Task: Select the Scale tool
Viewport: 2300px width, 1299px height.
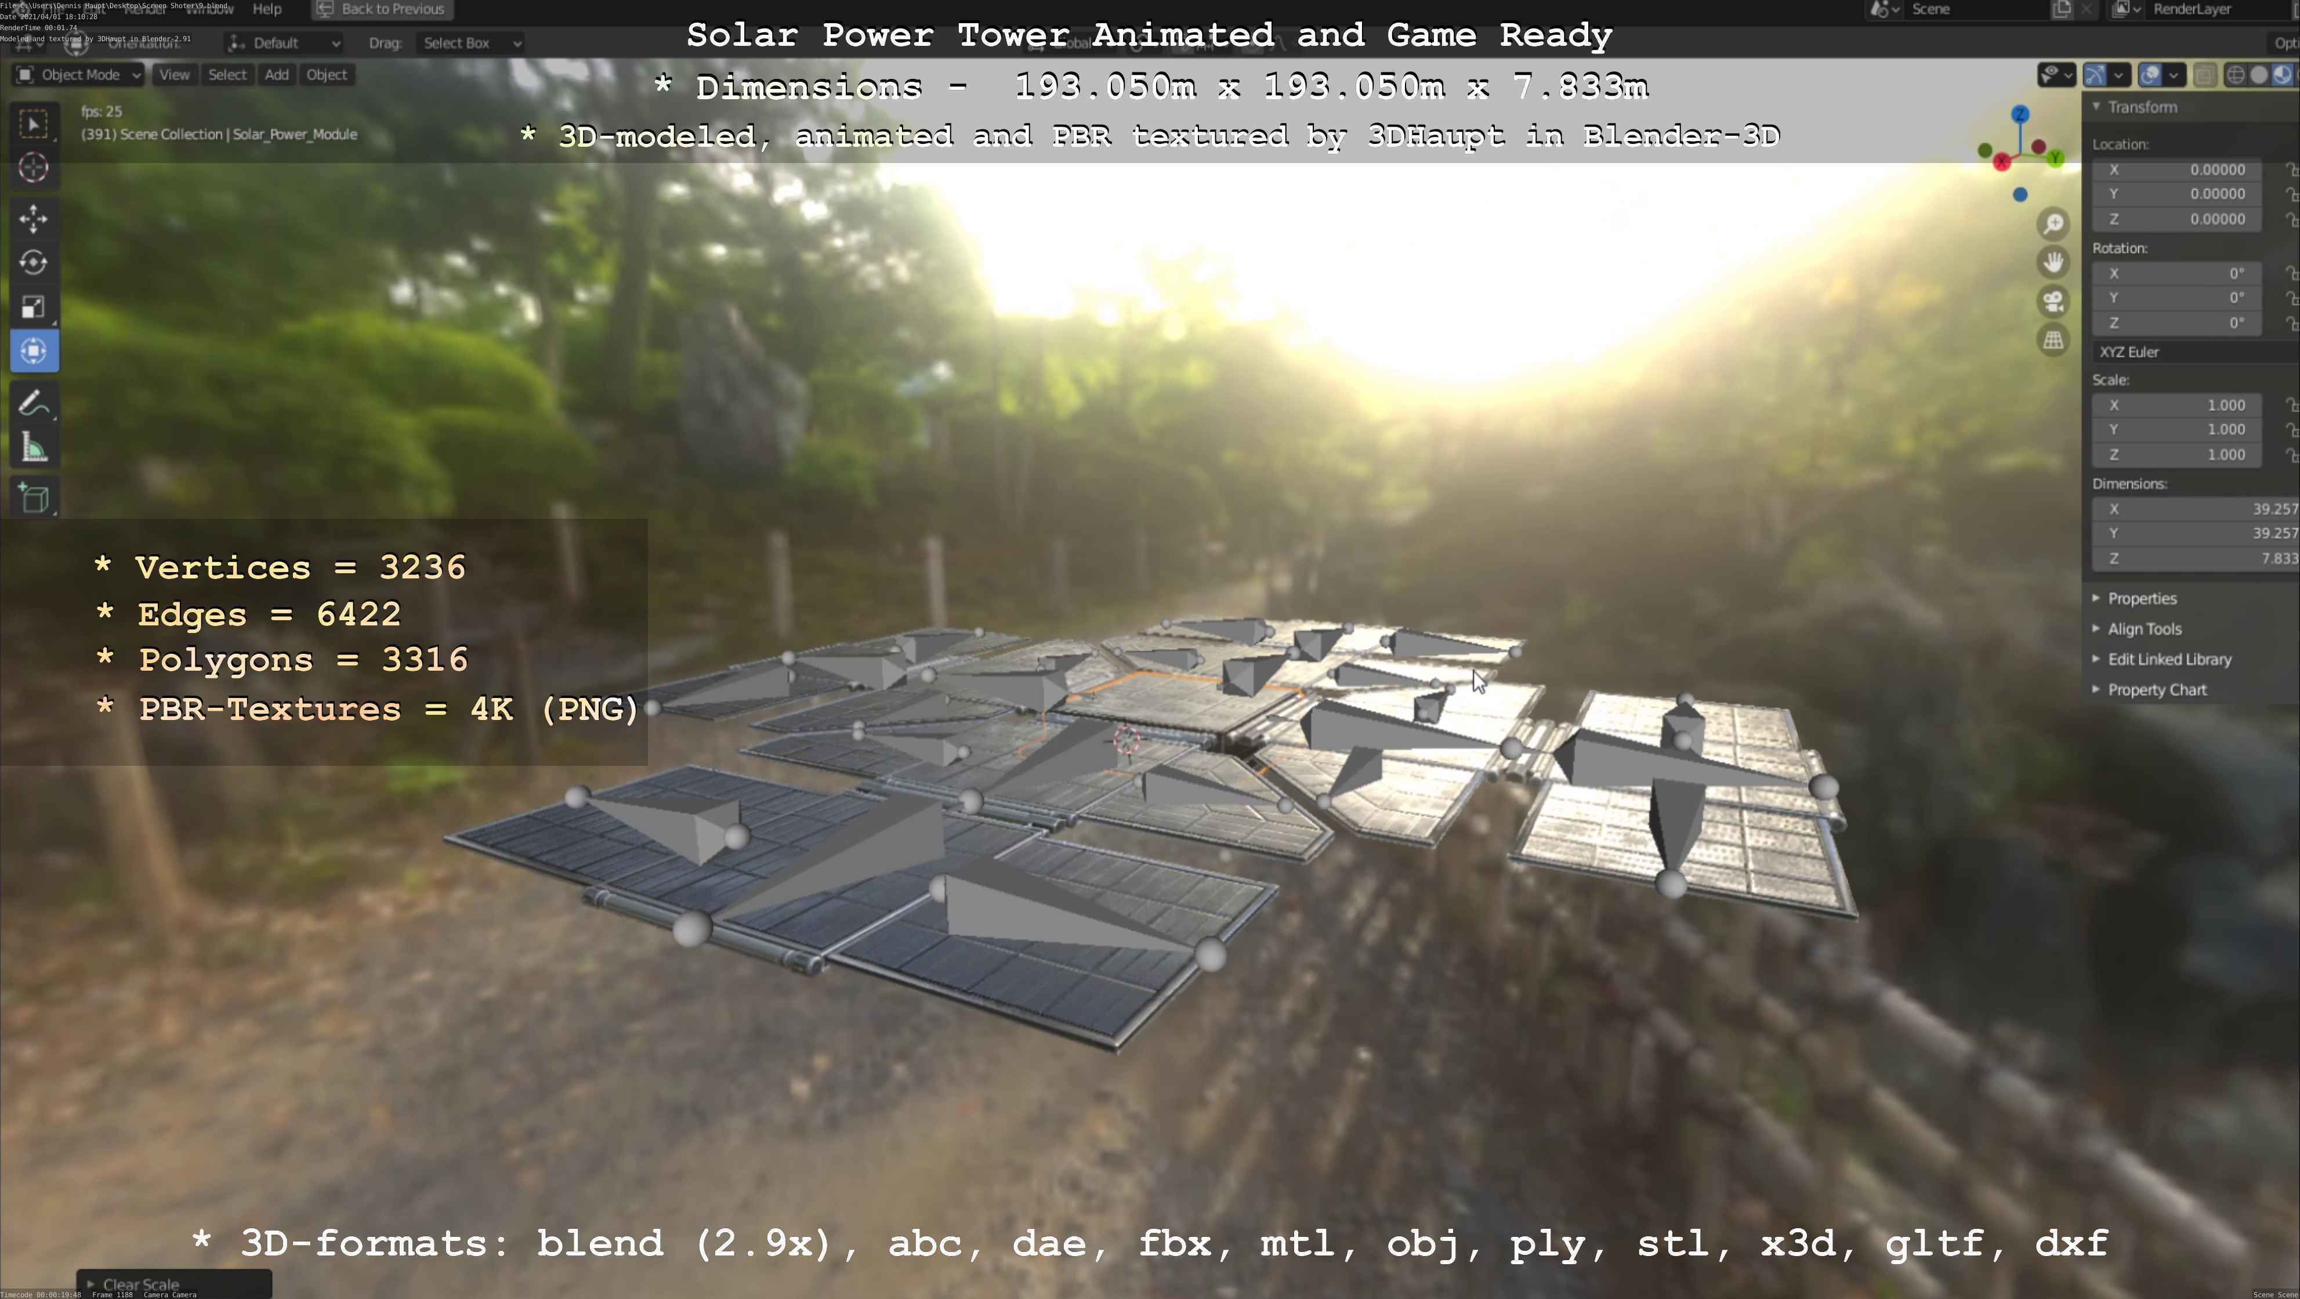Action: 33,307
